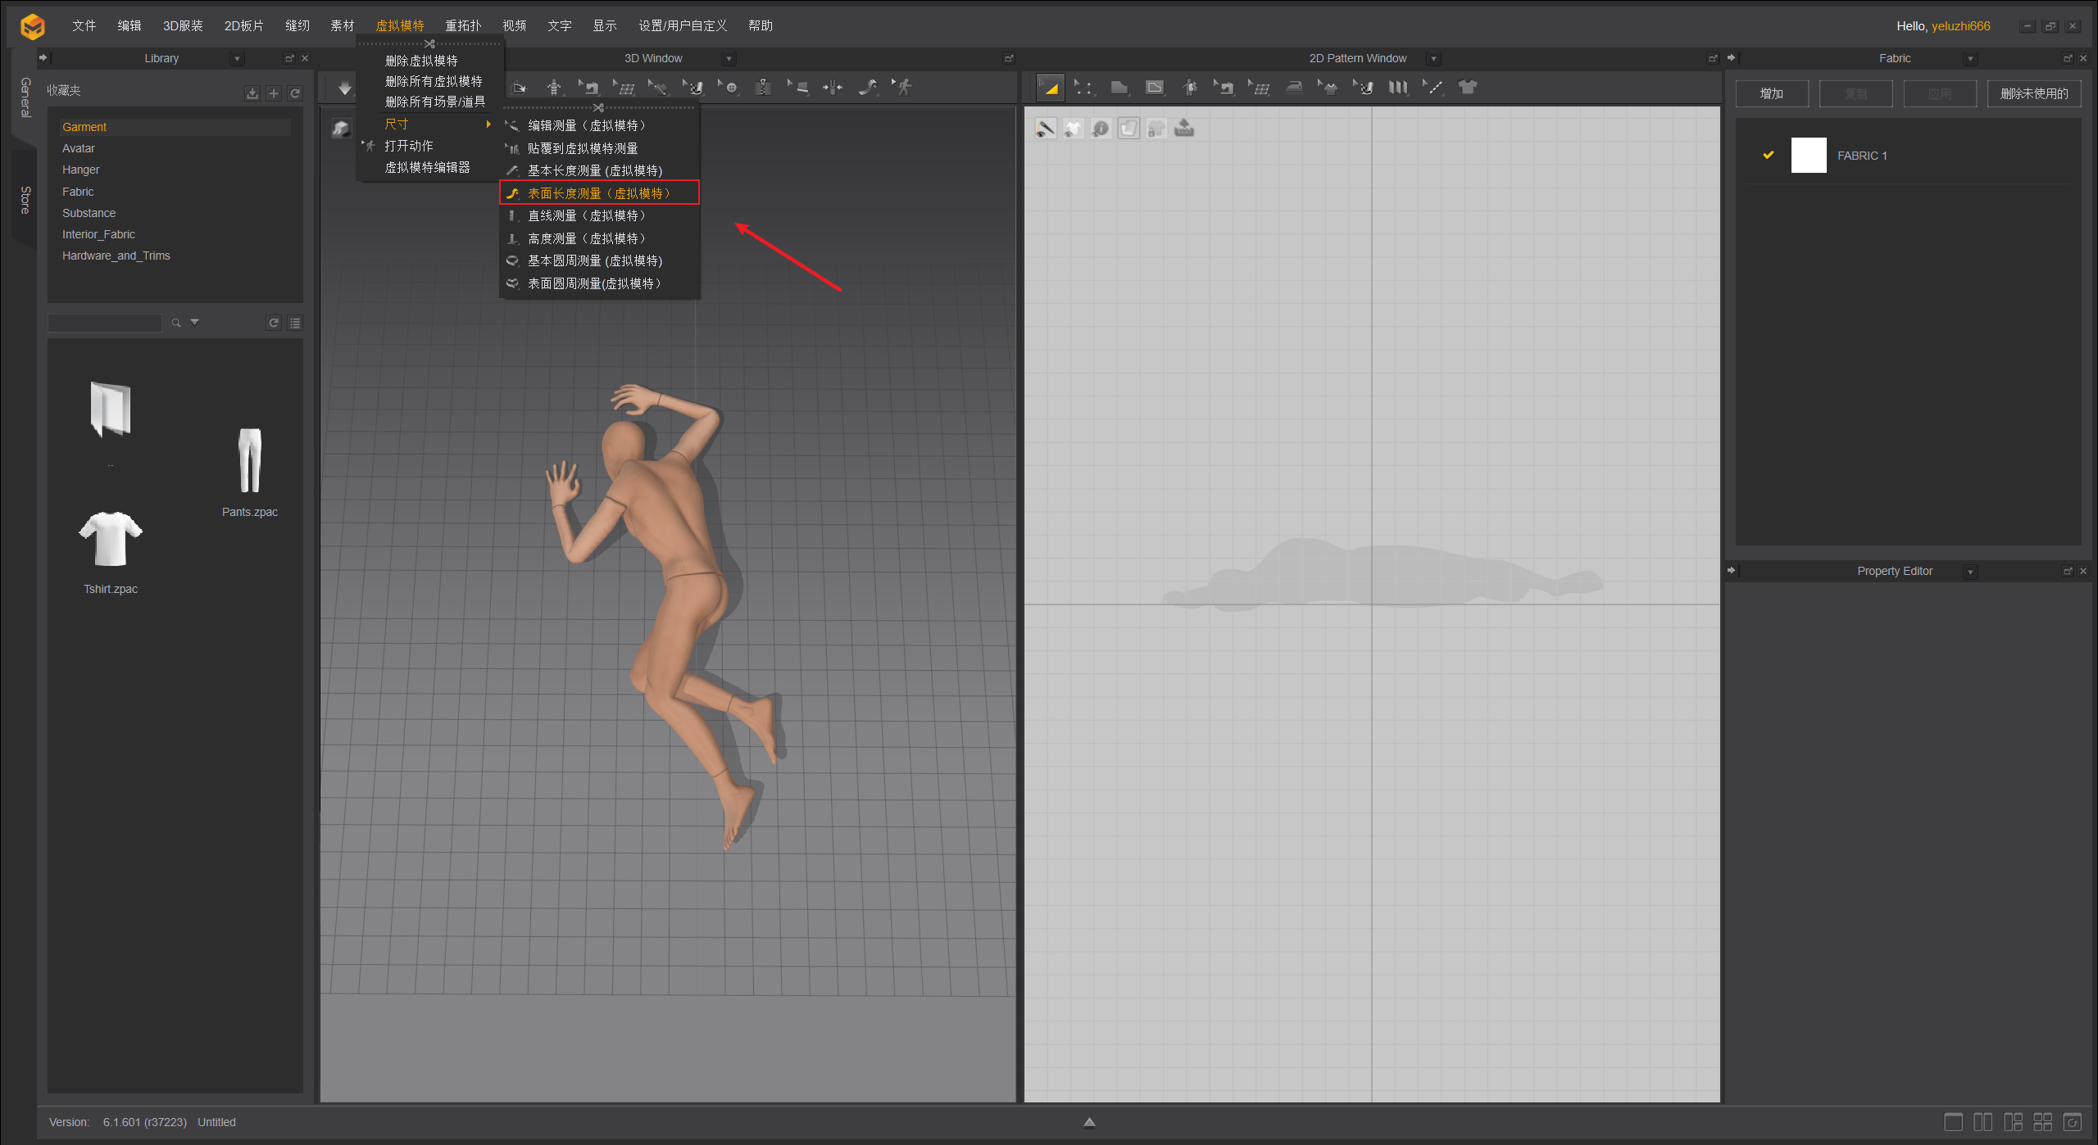Toggle FABRIC 1 checkmark
Viewport: 2098px width, 1145px height.
[x=1769, y=155]
